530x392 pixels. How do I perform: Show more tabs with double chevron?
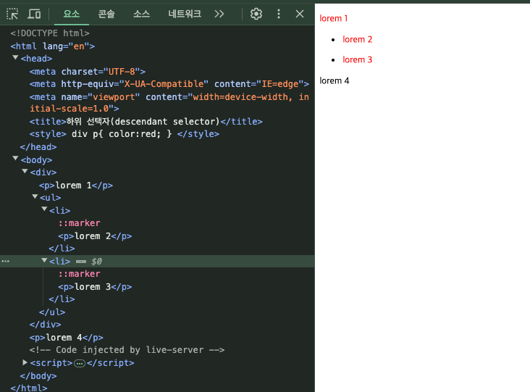point(219,14)
